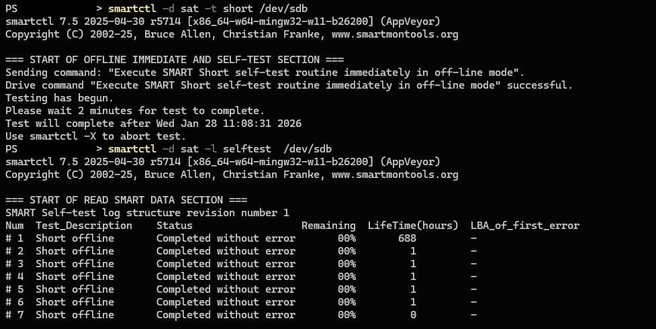Click the 'START OF OFFLINE IMMEDIATE AND SELF-TEST SECTION' heading
656x329 pixels.
(175, 60)
